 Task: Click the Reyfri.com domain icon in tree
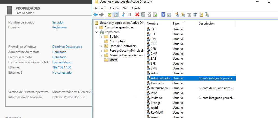coord(102,32)
